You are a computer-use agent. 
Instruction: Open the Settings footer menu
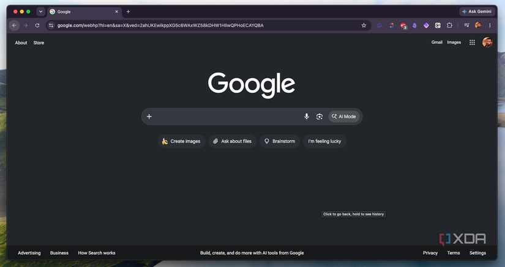tap(477, 253)
